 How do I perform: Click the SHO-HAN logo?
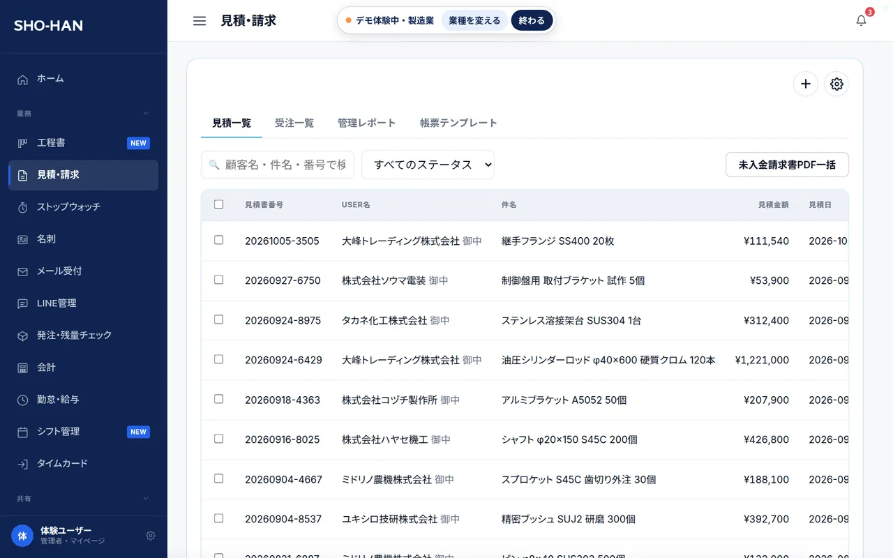click(x=48, y=26)
